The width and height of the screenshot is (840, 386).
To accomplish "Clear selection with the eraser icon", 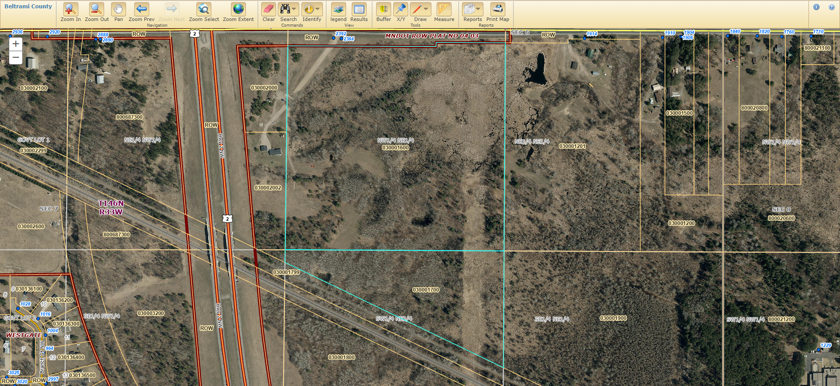I will [268, 9].
